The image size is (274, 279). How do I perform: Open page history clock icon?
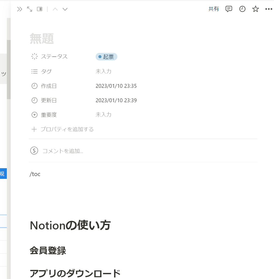tap(242, 9)
